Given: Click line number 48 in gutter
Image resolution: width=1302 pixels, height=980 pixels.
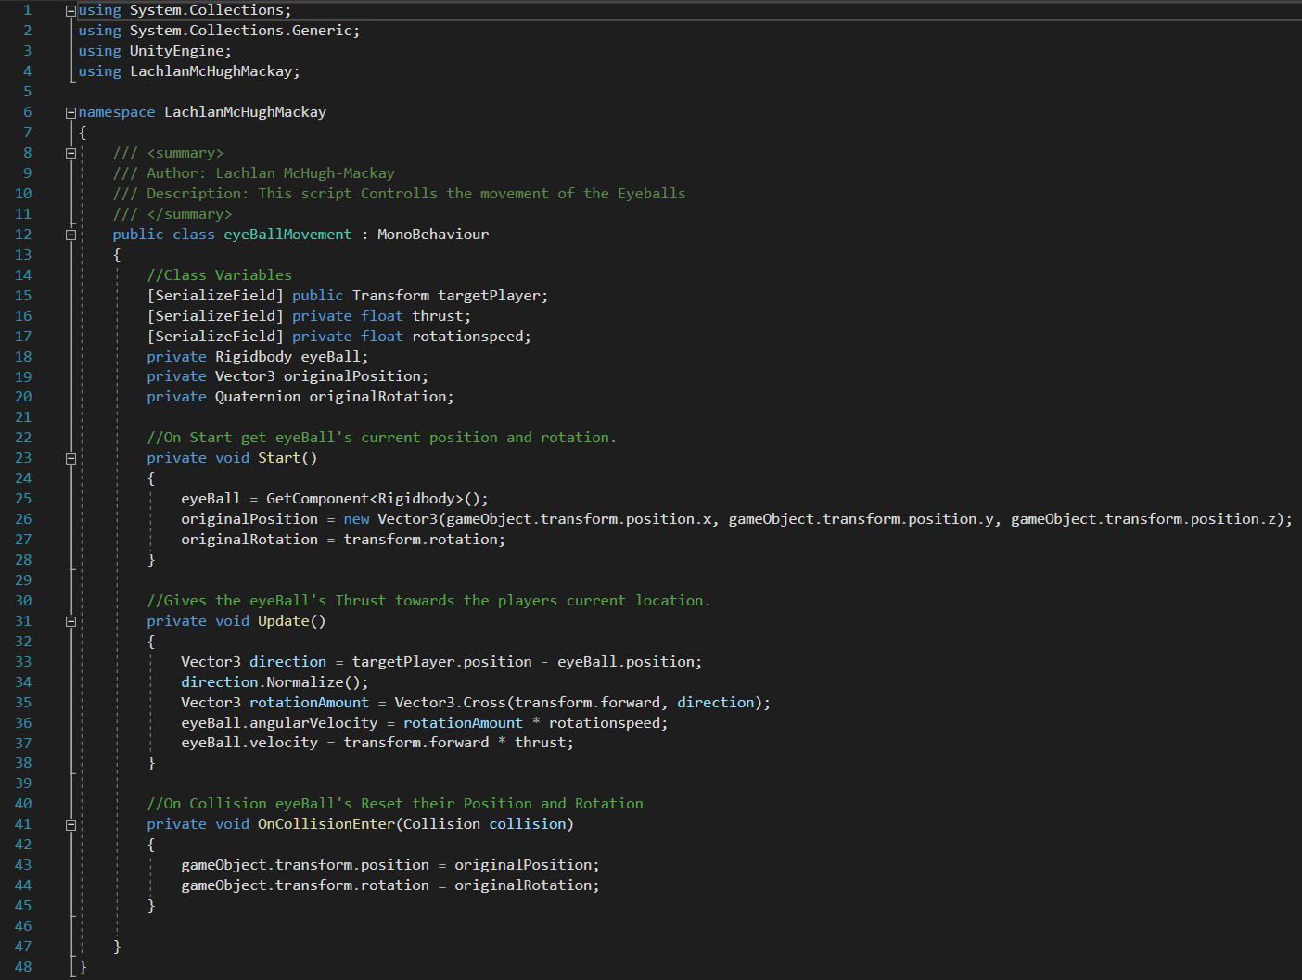Looking at the screenshot, I should [23, 966].
